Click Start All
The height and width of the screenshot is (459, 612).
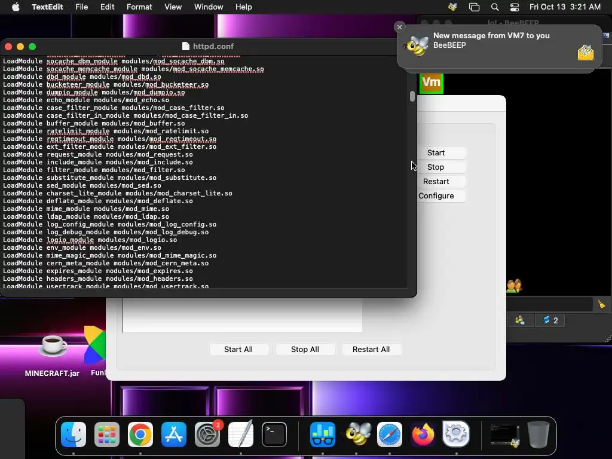[x=238, y=349]
